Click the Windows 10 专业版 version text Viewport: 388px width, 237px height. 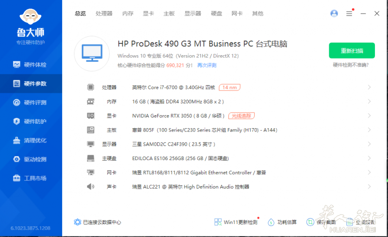178,56
